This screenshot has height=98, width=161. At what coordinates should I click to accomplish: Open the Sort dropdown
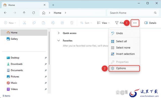click(86, 23)
